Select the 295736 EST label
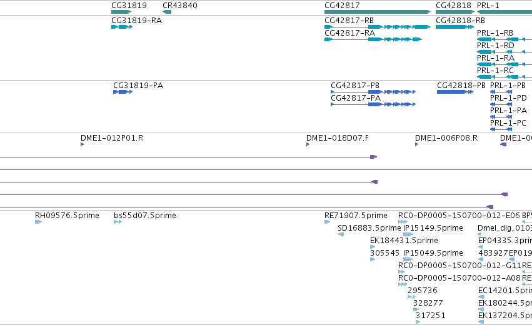Viewport: 532px width, 325px height. (422, 291)
